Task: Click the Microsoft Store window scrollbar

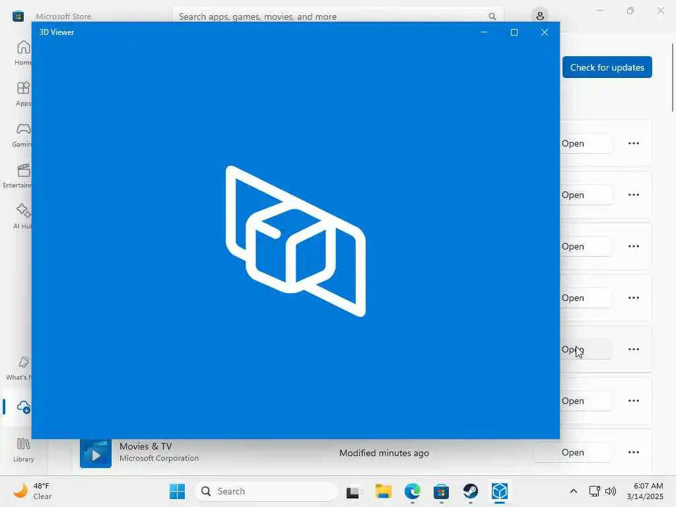Action: 673,78
